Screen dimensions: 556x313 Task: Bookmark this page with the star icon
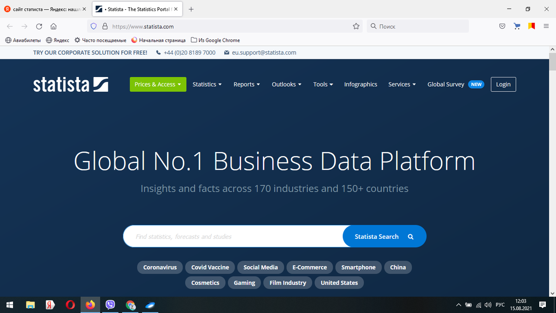click(356, 26)
